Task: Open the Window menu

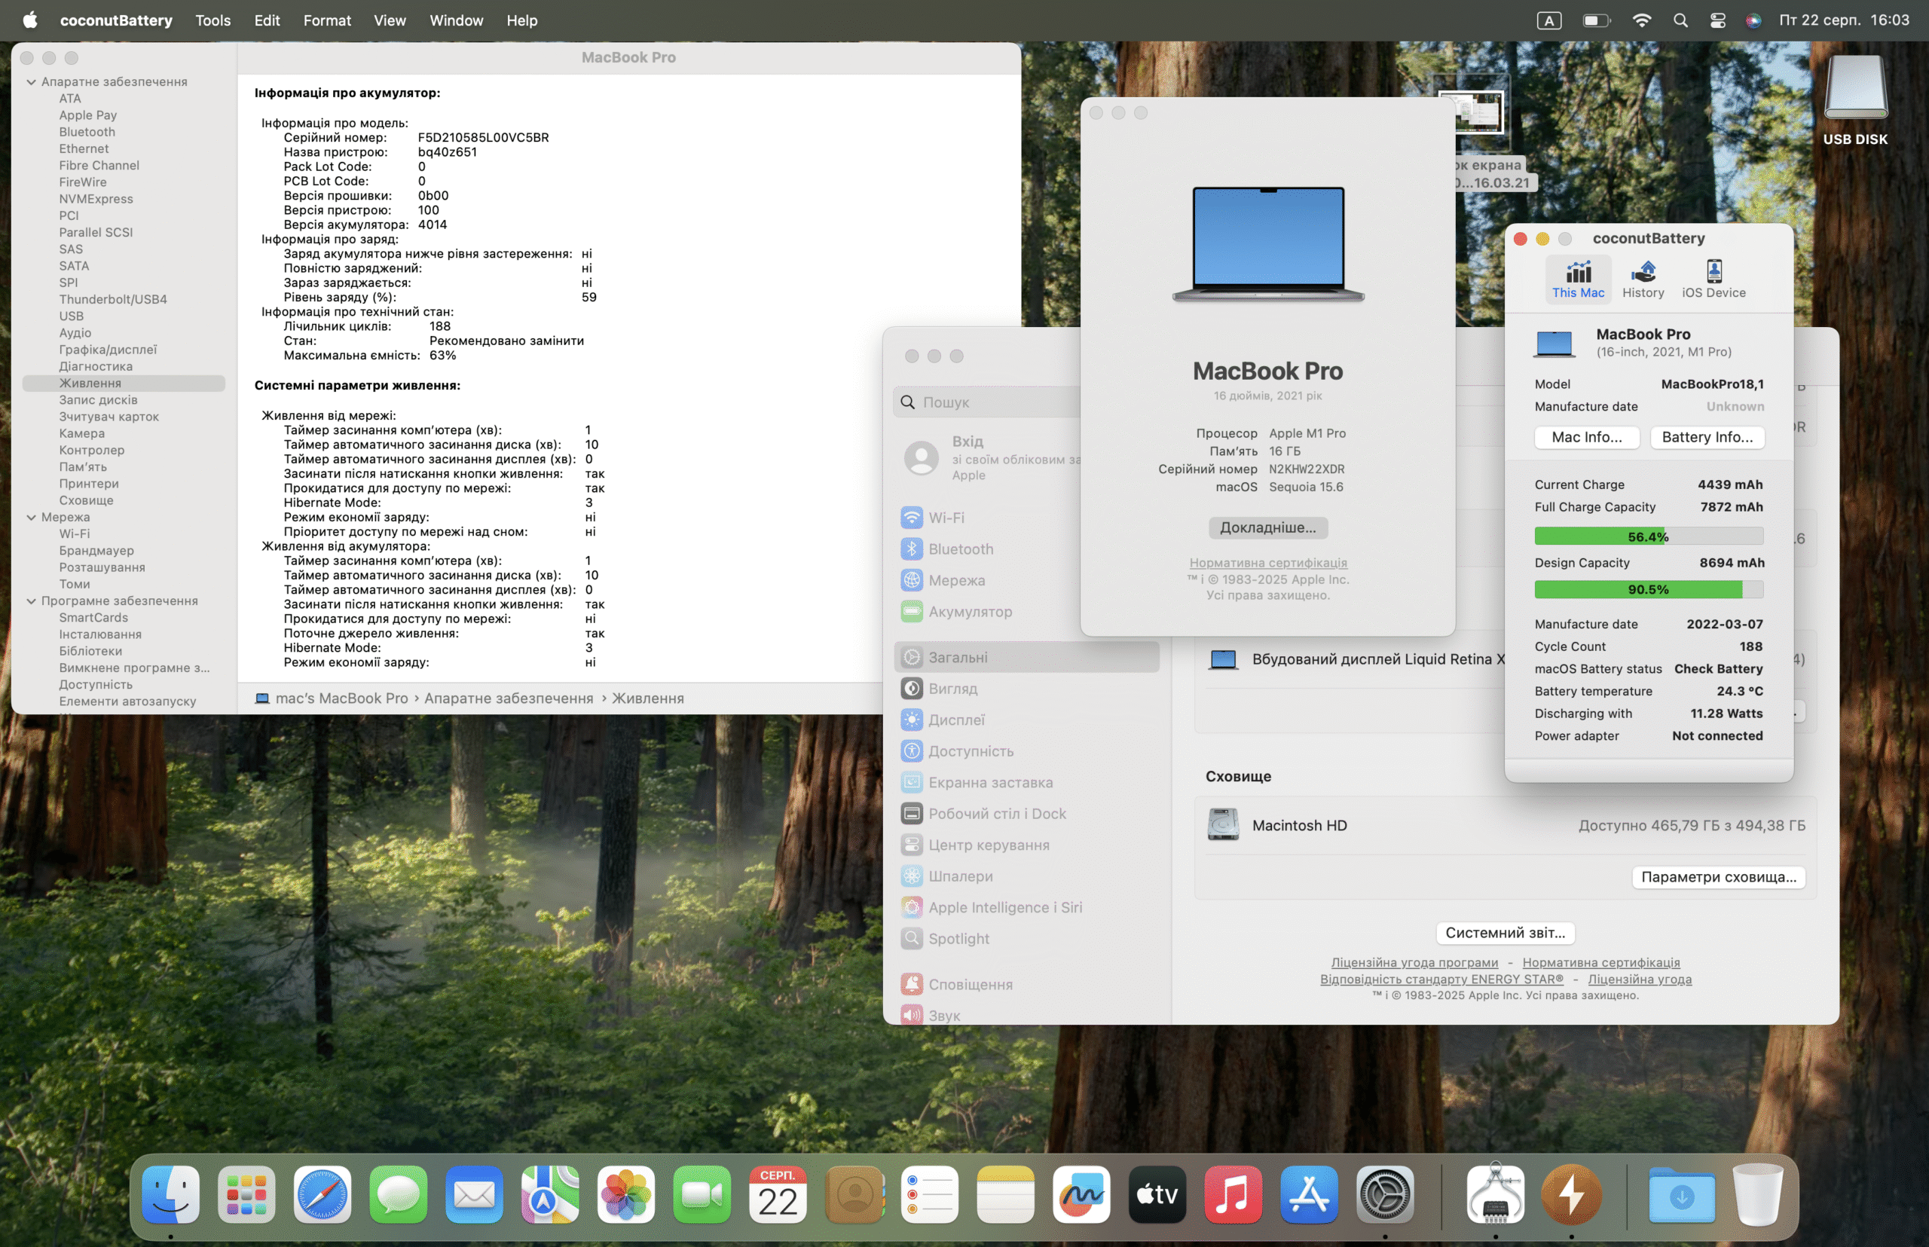Action: point(456,20)
